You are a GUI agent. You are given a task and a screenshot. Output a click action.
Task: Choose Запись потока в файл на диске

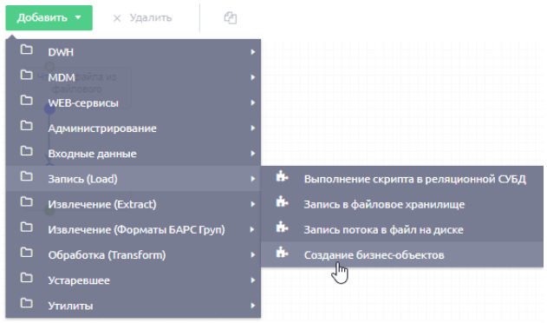tap(402, 230)
